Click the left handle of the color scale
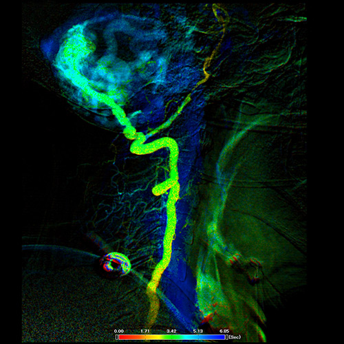 [117, 337]
